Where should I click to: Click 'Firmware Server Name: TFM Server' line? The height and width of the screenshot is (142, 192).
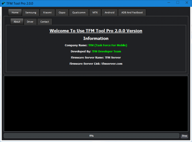(96, 58)
